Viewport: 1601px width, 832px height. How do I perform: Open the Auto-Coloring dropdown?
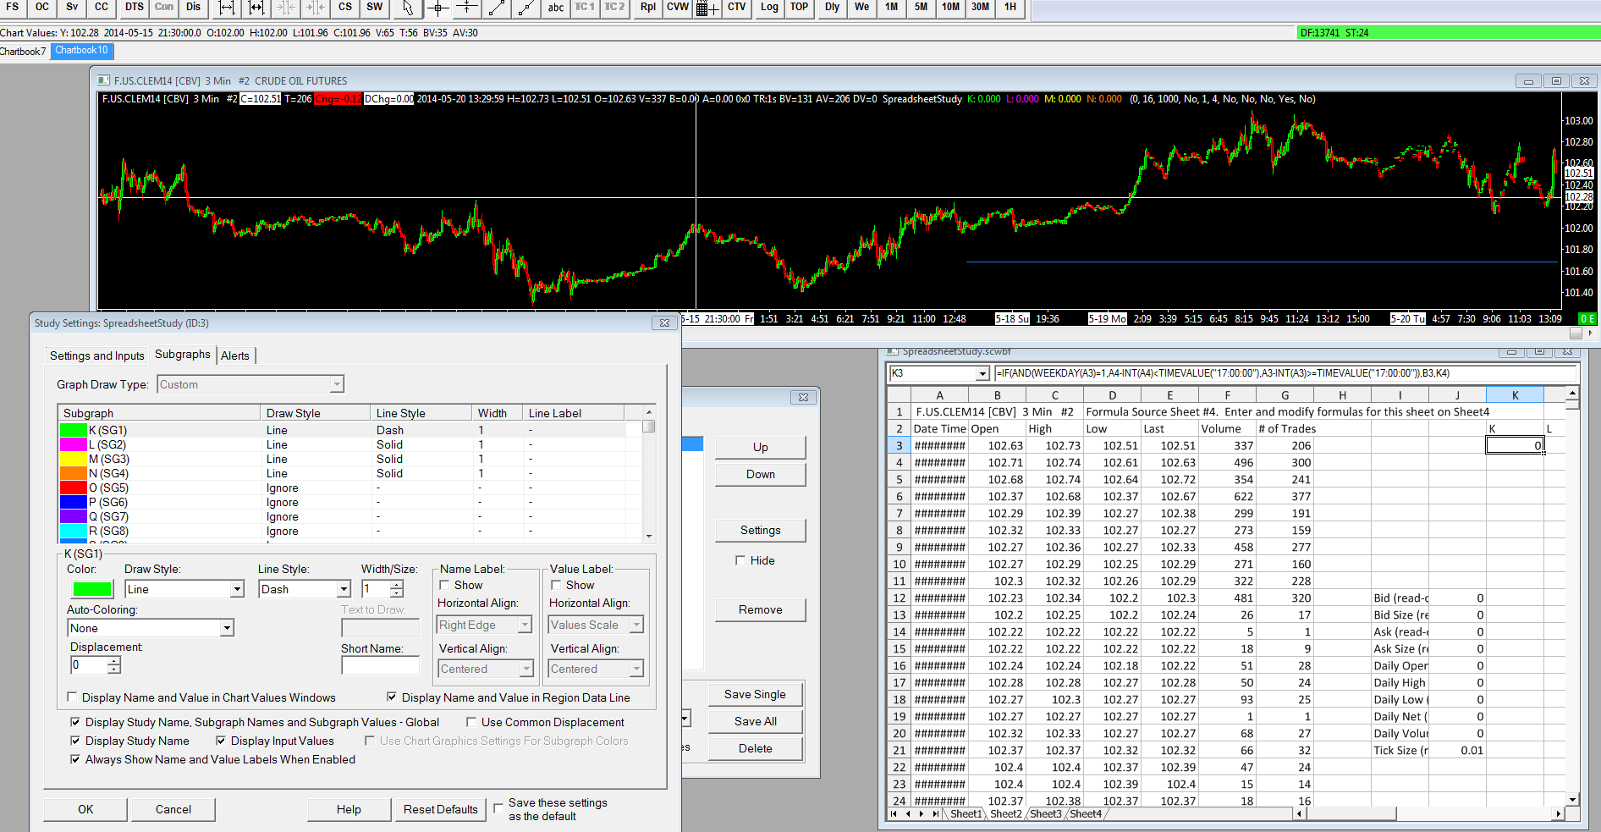[x=227, y=628]
